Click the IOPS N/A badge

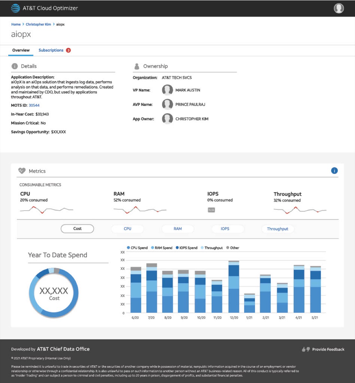(211, 210)
